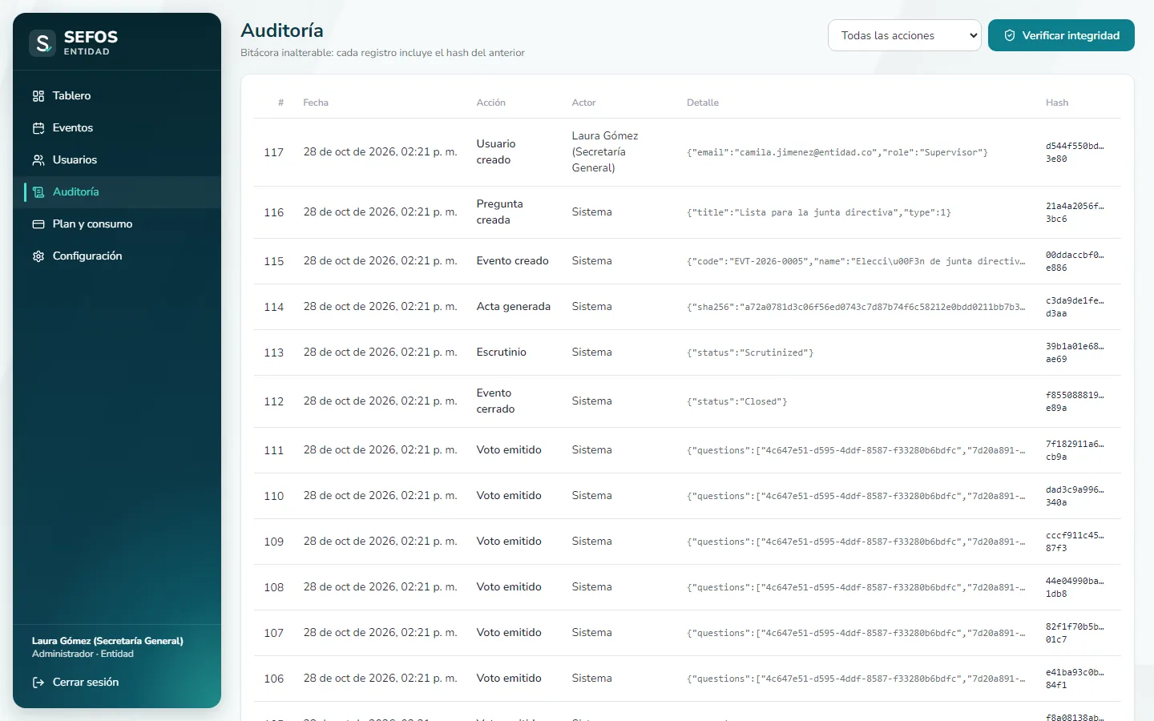
Task: Click the Acción column header
Action: tap(491, 103)
